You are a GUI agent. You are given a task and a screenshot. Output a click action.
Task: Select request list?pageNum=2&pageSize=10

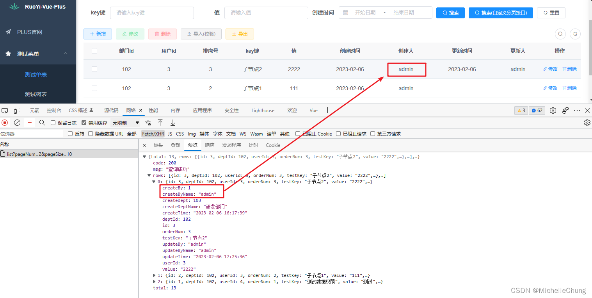tap(69, 154)
